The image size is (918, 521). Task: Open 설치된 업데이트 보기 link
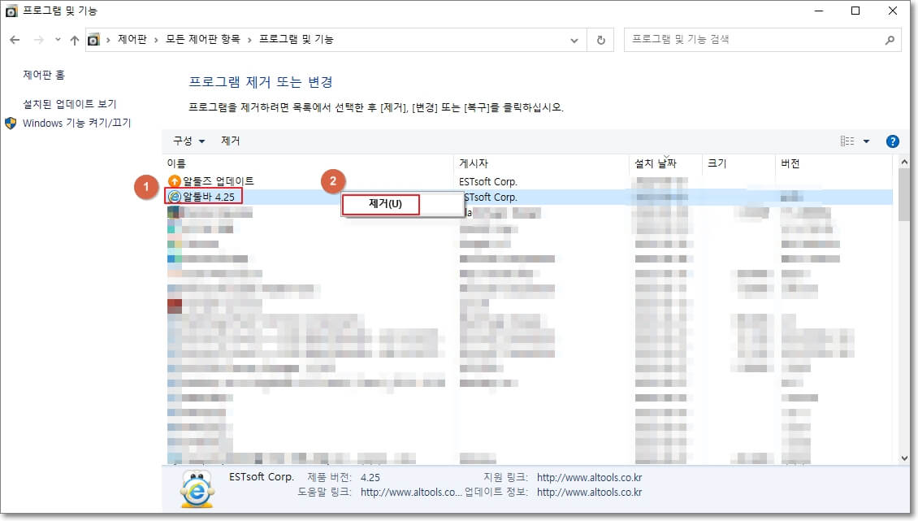click(x=70, y=104)
